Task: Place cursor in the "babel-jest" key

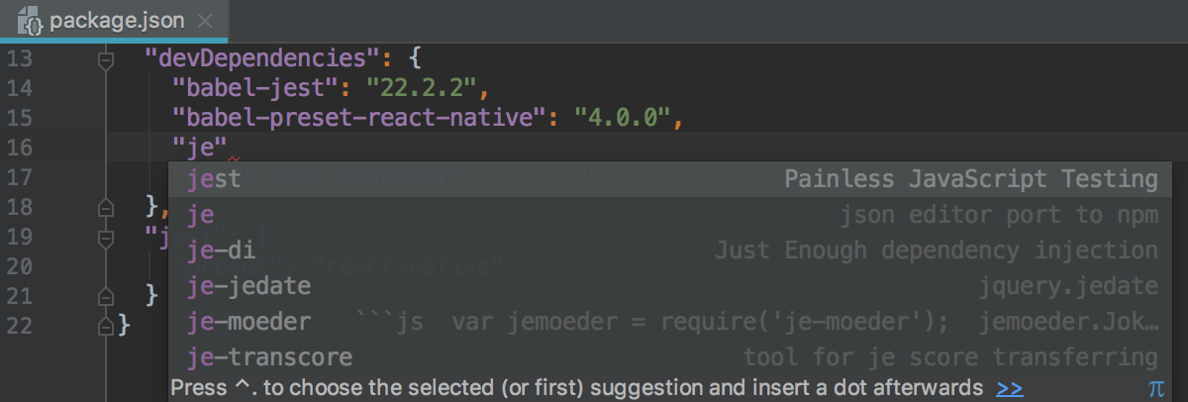Action: click(248, 89)
